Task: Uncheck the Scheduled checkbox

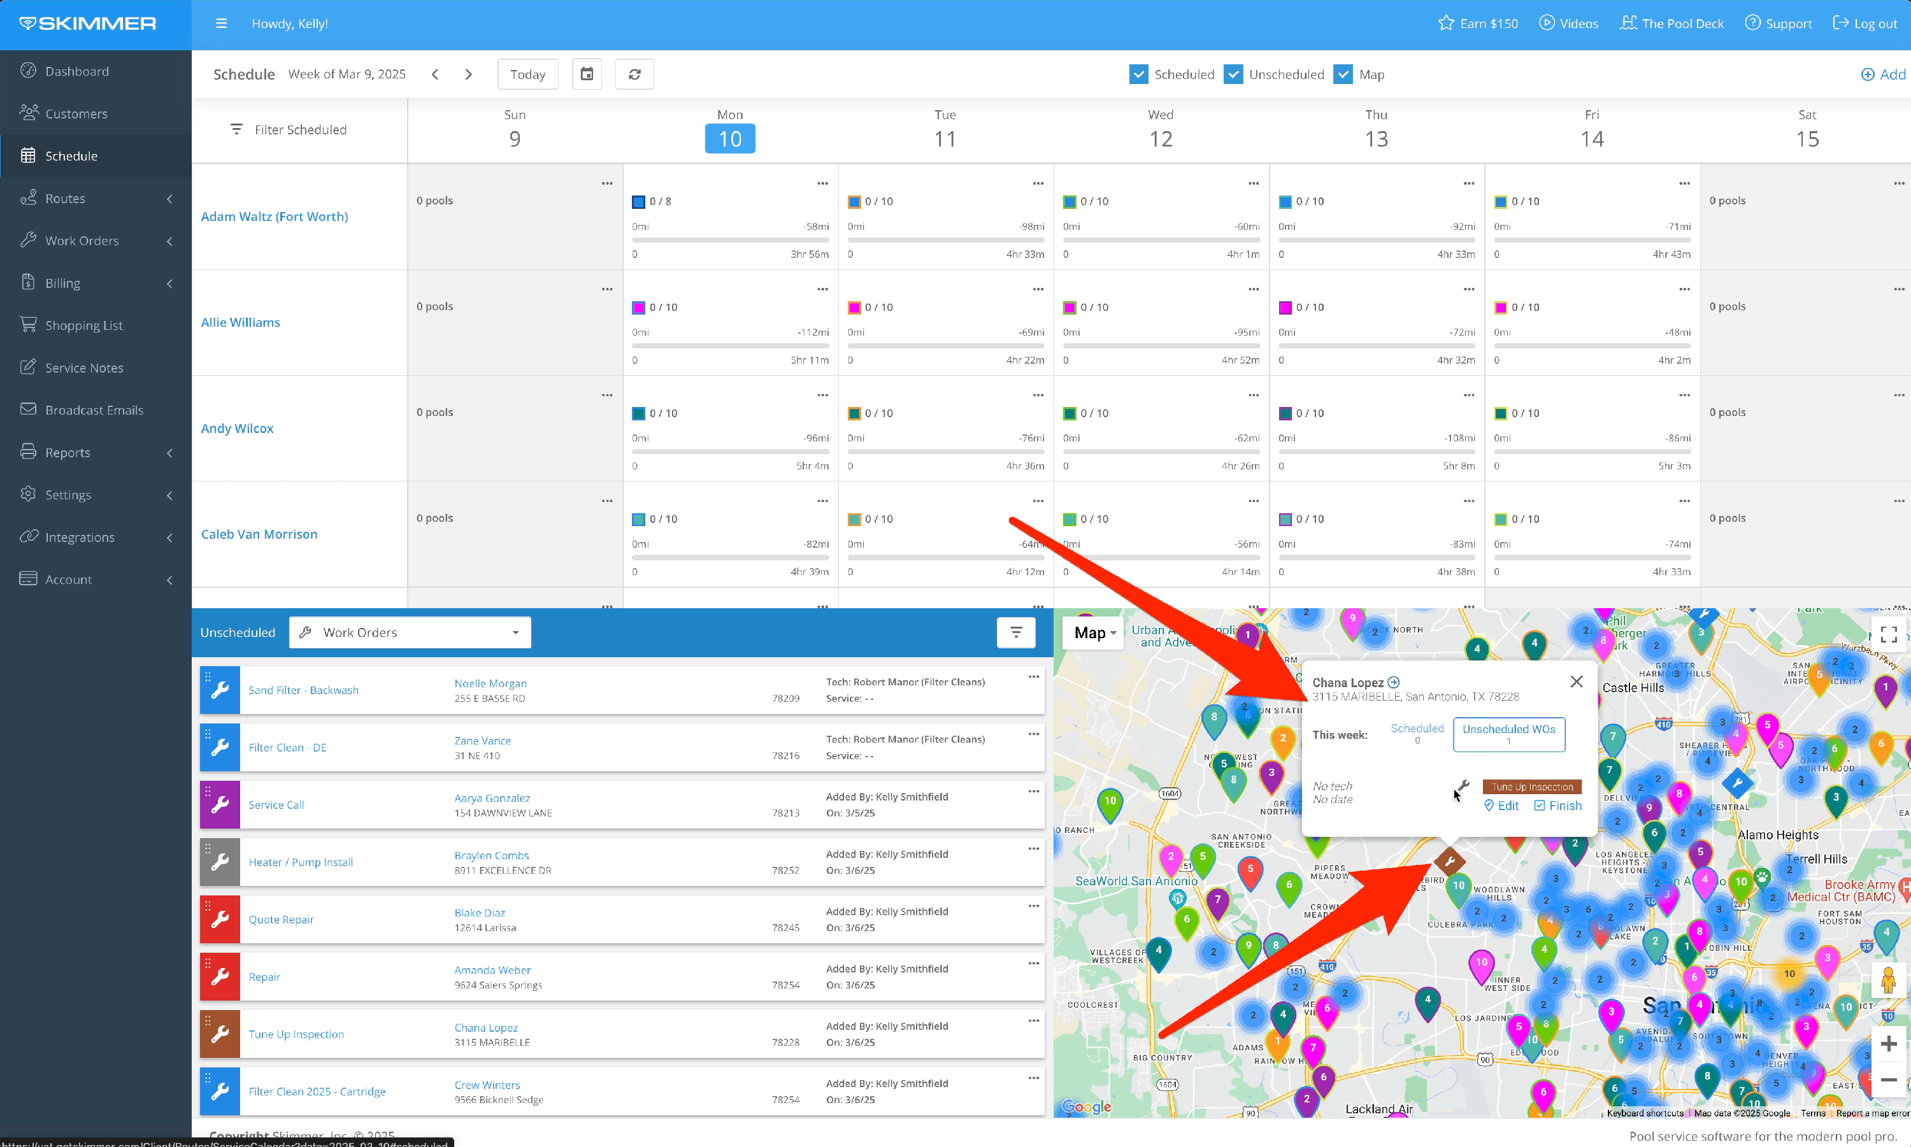Action: tap(1138, 75)
